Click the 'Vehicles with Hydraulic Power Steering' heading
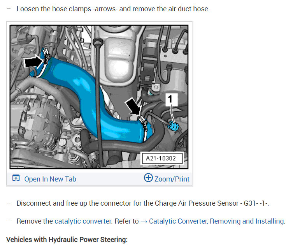Viewport: 286px width, 245px height. click(x=67, y=240)
